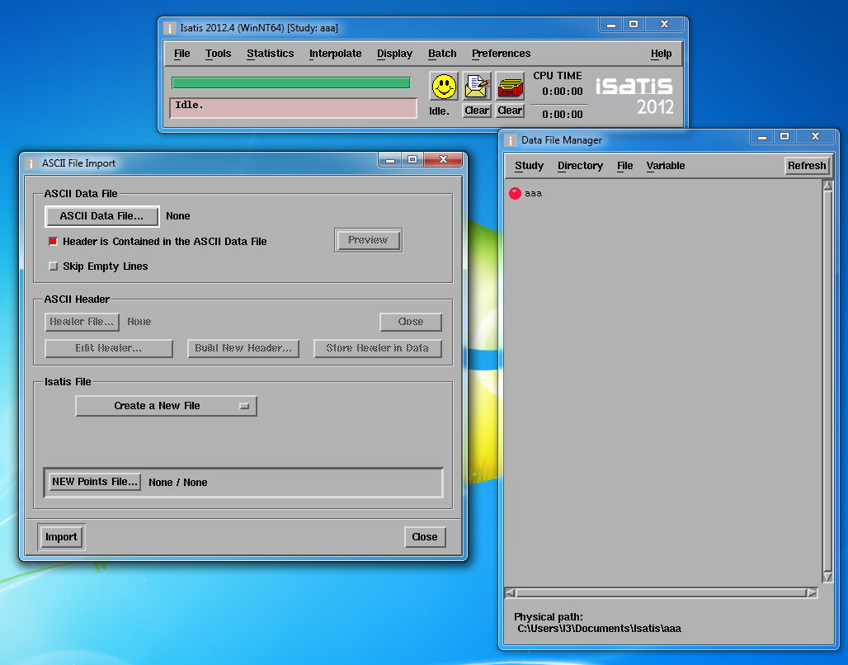Click the green progress bar
Viewport: 848px width, 665px height.
(x=291, y=83)
